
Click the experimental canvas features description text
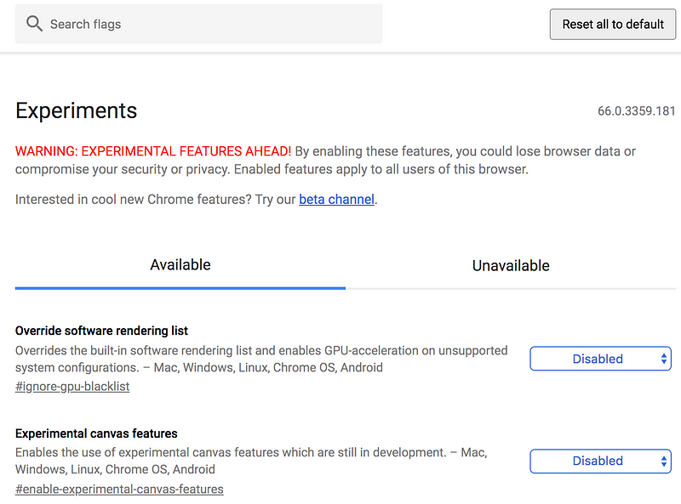[251, 461]
